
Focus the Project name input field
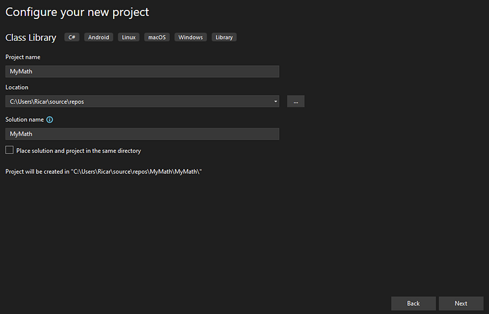tap(142, 71)
